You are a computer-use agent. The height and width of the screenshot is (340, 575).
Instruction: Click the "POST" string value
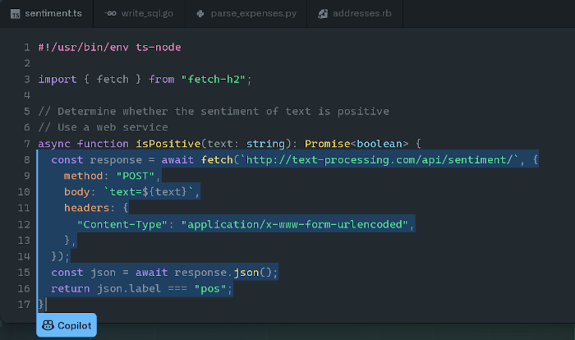point(136,176)
